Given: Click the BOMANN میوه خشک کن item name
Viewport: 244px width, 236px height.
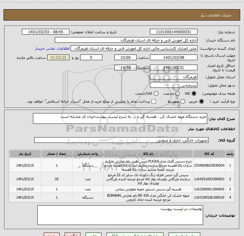Looking at the screenshot, I should coord(148,197).
